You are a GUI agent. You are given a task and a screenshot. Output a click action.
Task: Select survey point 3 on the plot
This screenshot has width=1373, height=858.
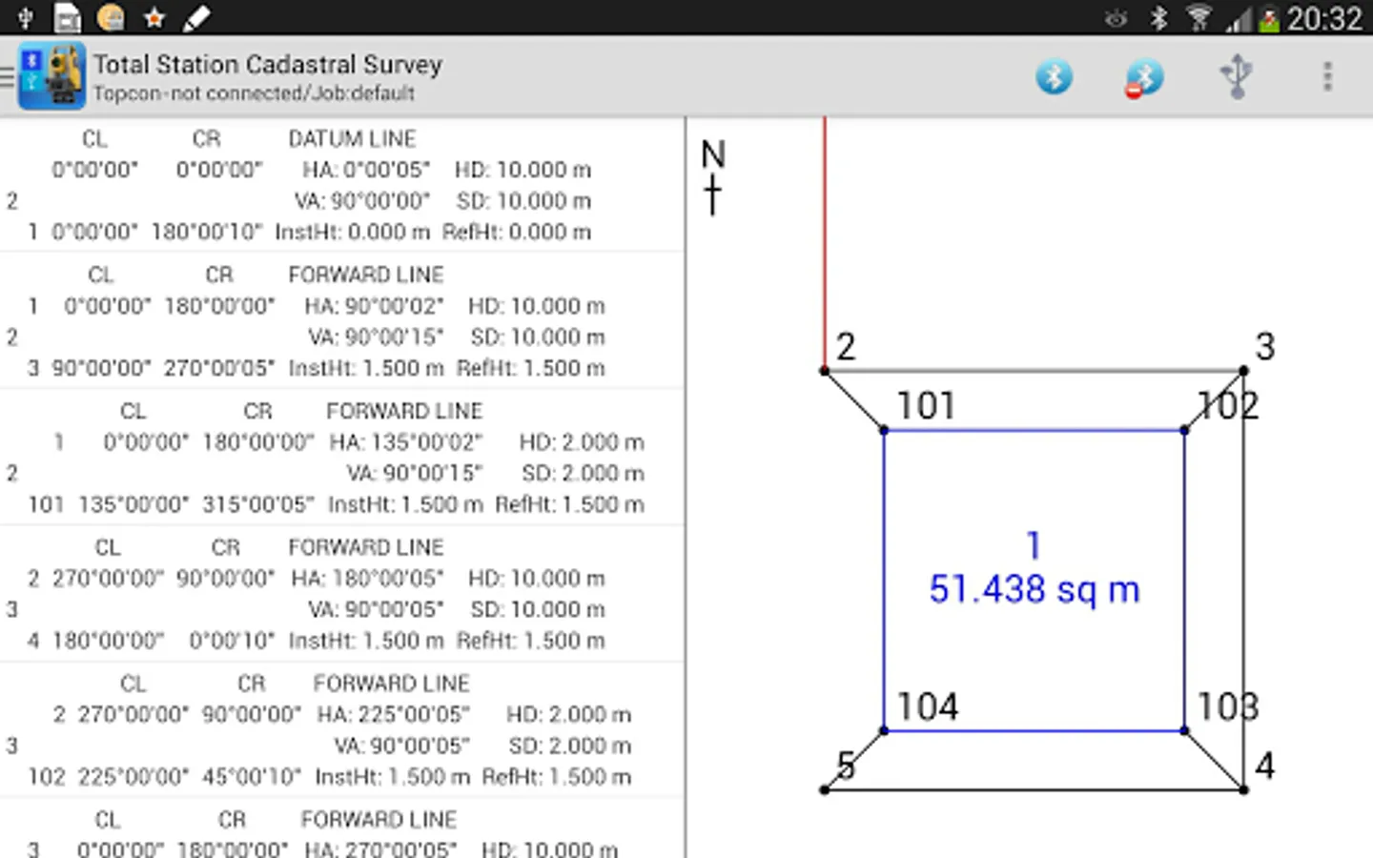click(1243, 370)
